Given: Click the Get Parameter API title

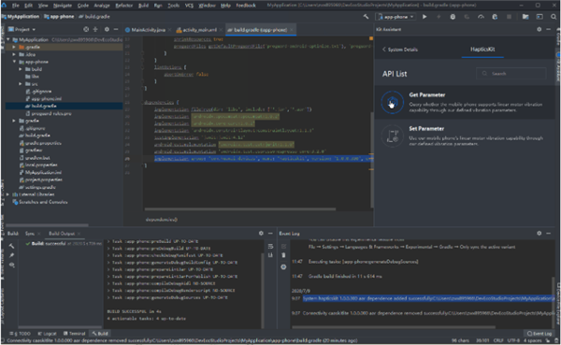Looking at the screenshot, I should pyautogui.click(x=427, y=94).
